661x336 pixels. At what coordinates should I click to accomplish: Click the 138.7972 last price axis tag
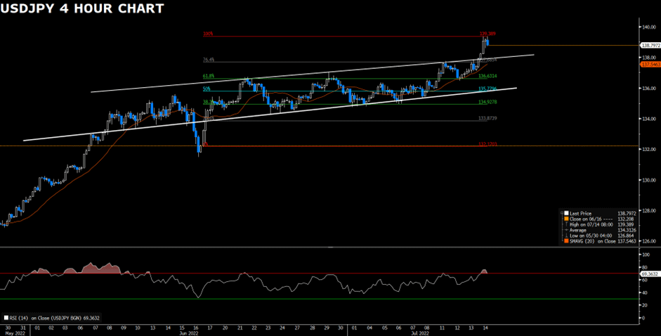[651, 45]
